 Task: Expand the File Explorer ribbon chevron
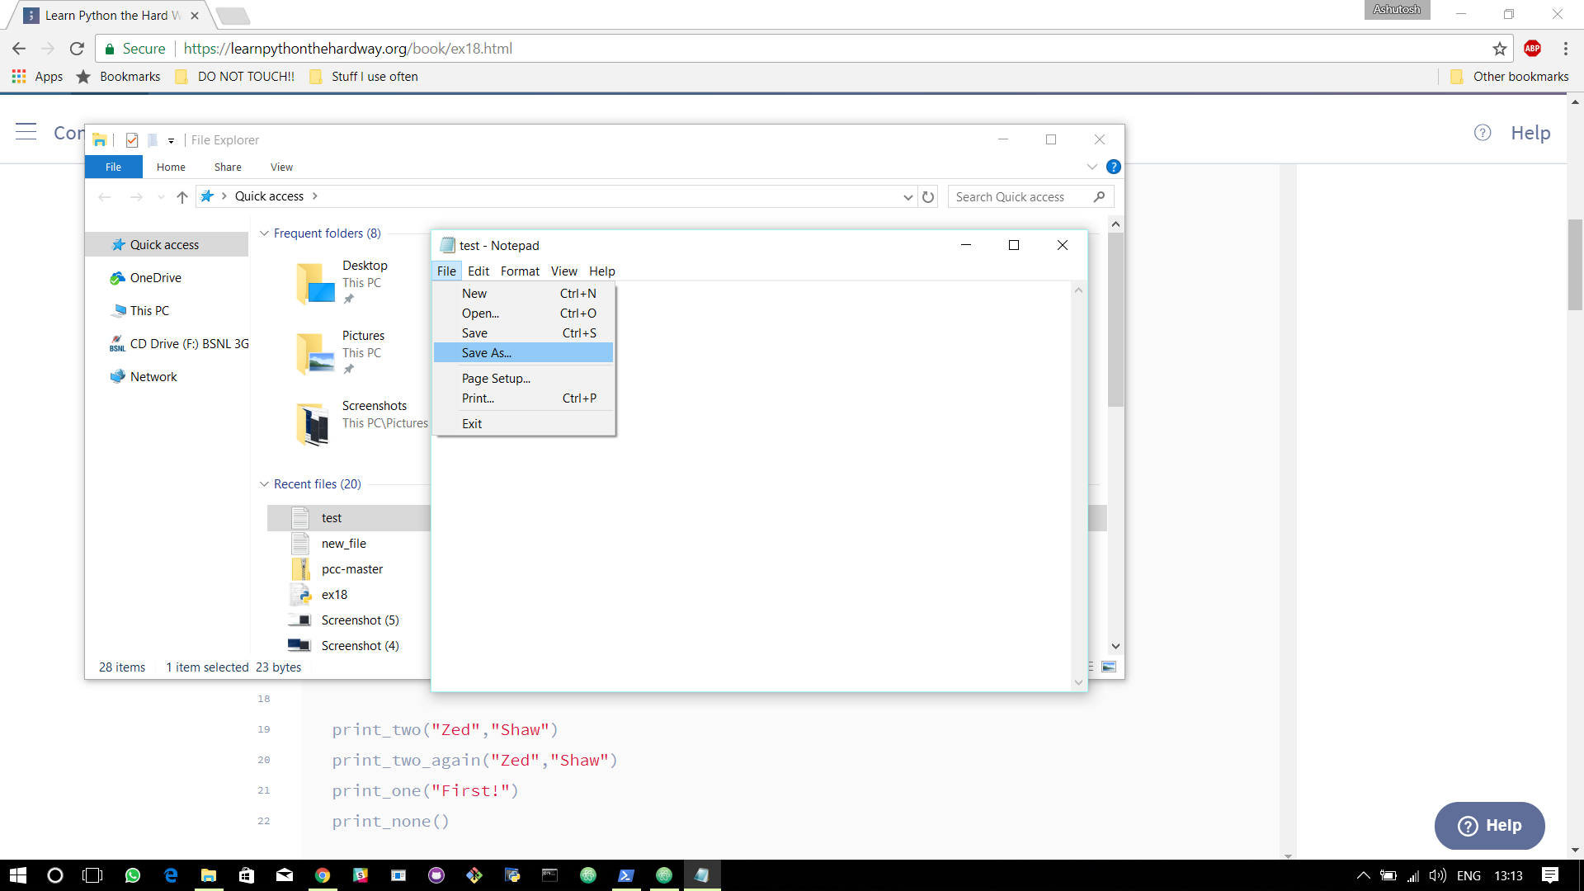pyautogui.click(x=1091, y=167)
